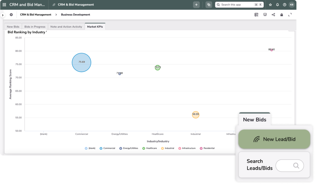Expand the page to fullscreen

[x=290, y=15]
